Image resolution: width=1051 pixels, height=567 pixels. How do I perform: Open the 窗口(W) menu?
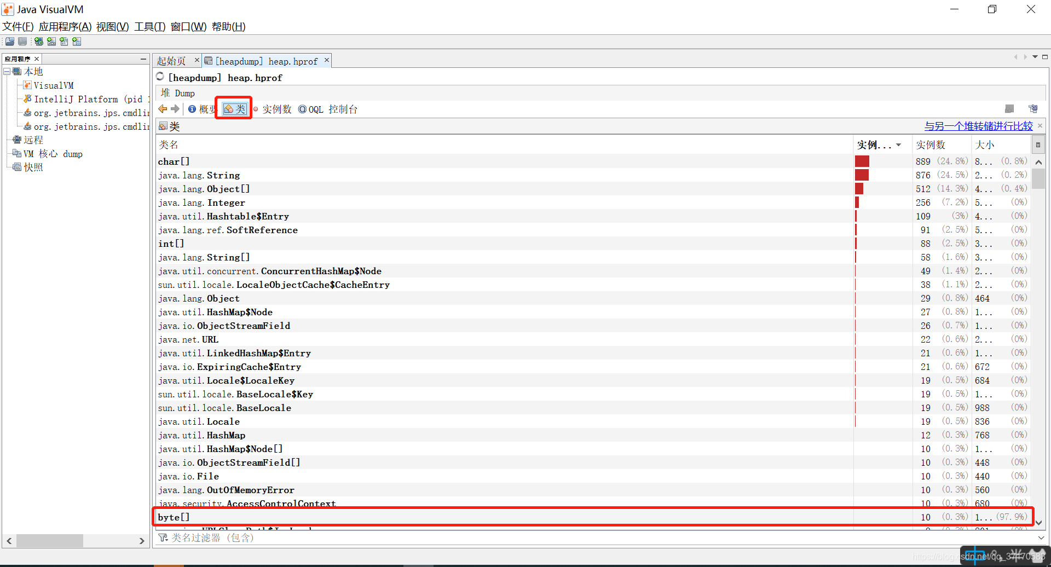pos(188,26)
